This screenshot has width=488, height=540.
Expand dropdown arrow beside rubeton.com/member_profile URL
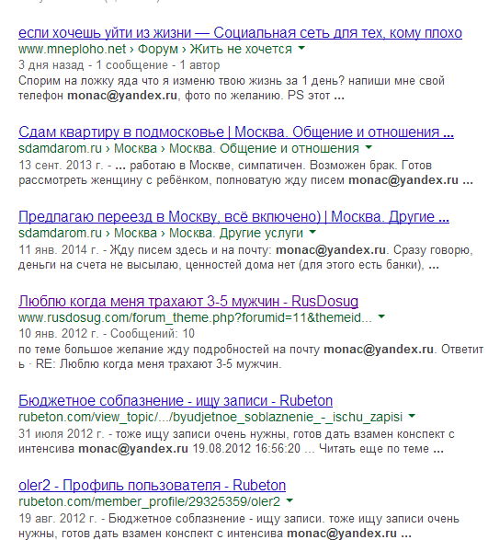289,500
